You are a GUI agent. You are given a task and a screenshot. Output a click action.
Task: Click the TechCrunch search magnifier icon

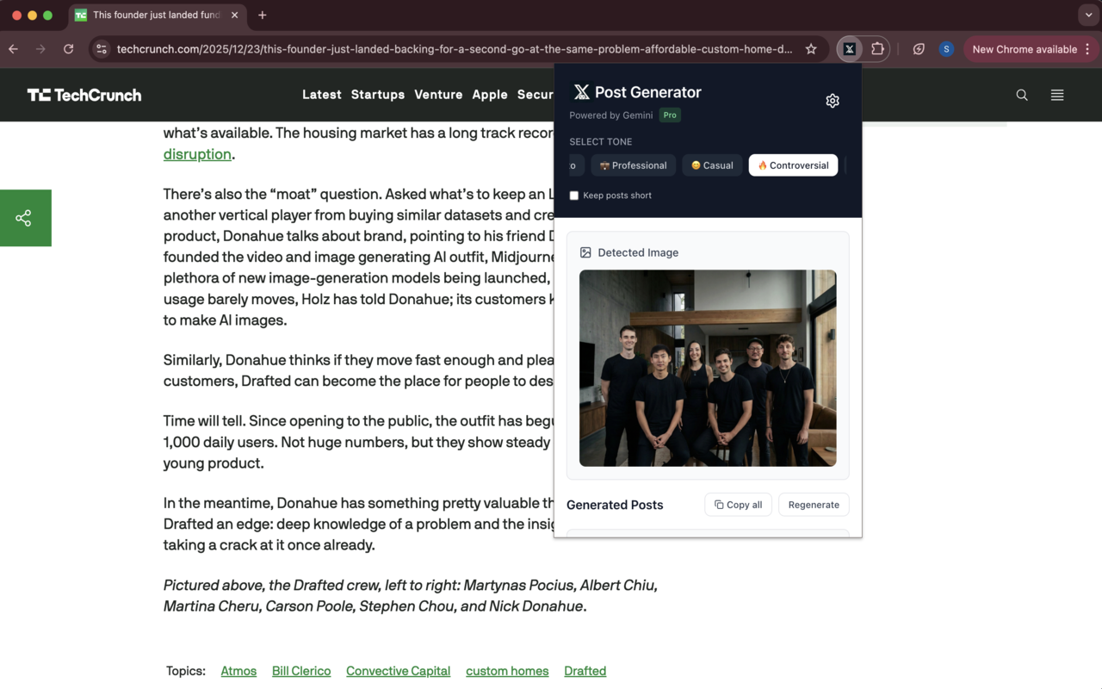[x=1021, y=95]
